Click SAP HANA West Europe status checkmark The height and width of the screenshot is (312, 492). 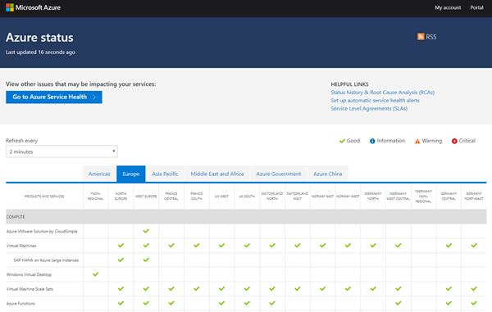[x=146, y=260]
